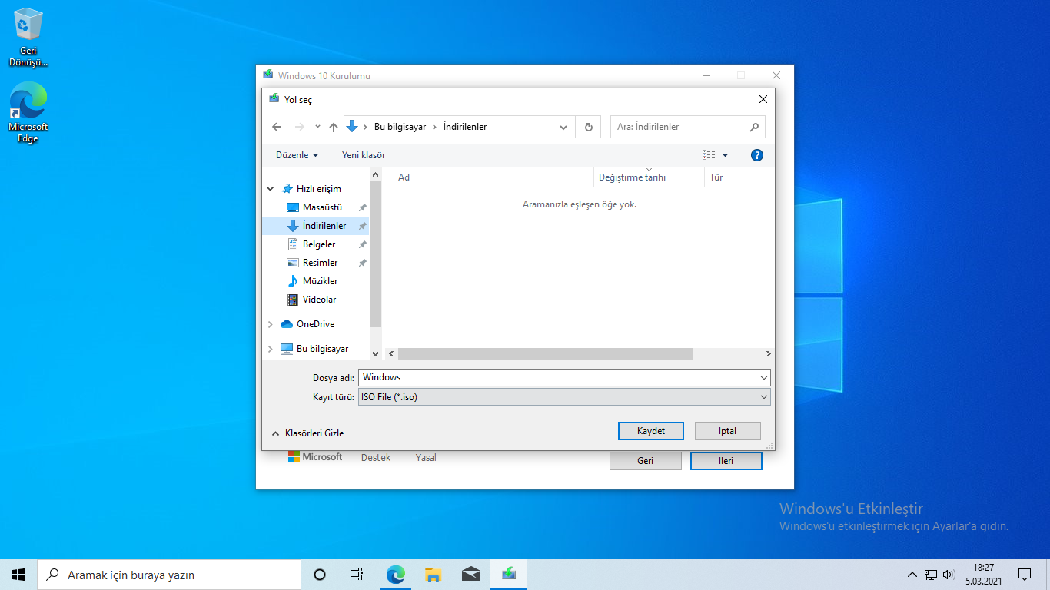1050x590 pixels.
Task: Open the help question mark icon
Action: click(x=757, y=155)
